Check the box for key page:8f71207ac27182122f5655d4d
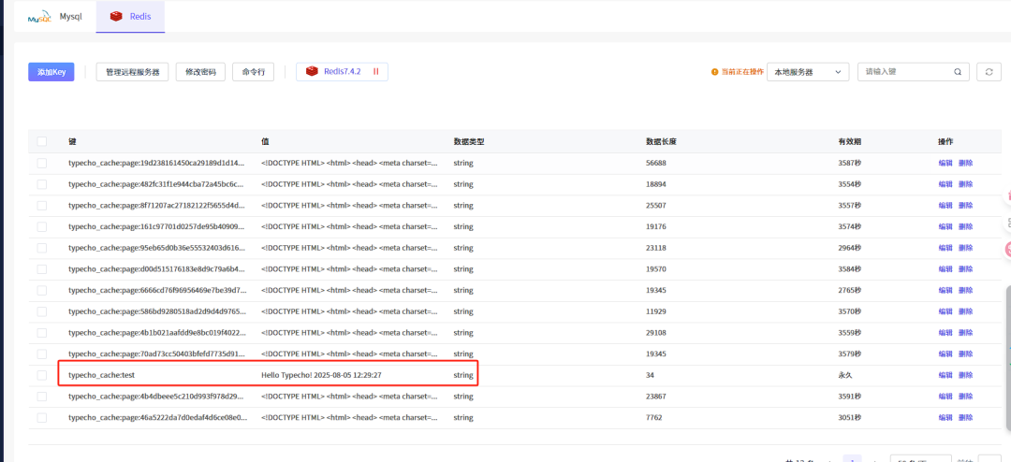Image resolution: width=1011 pixels, height=462 pixels. [42, 206]
